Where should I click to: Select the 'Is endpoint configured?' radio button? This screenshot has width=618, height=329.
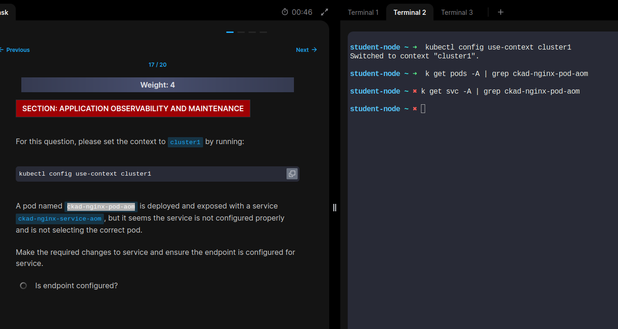click(23, 286)
